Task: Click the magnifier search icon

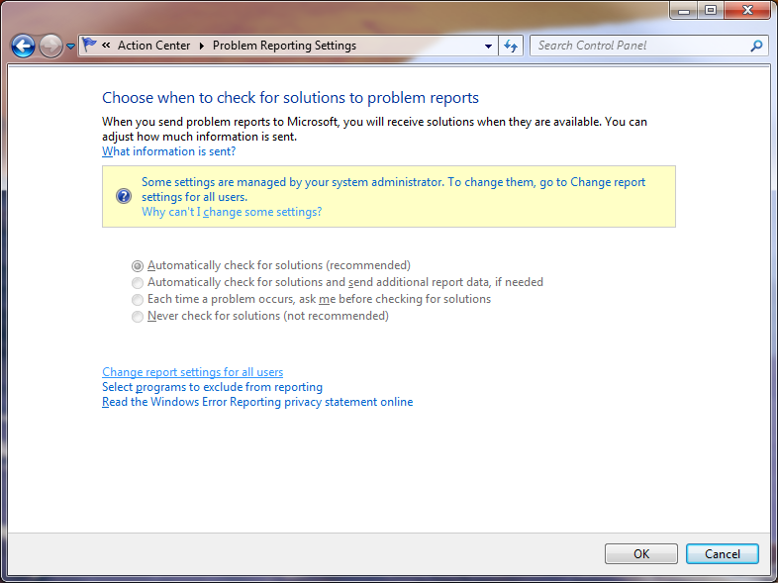Action: point(756,46)
